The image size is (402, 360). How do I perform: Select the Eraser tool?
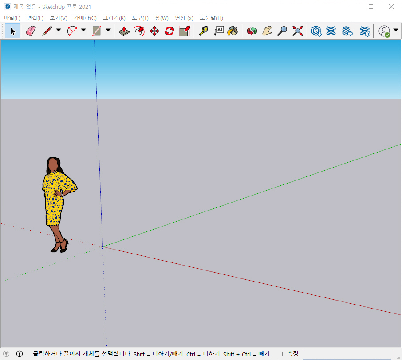pyautogui.click(x=31, y=31)
